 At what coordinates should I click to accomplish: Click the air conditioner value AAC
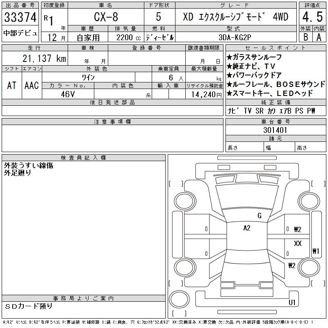coord(32,86)
